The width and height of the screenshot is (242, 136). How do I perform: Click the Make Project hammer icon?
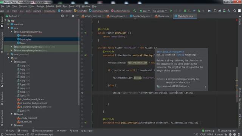[135, 11]
